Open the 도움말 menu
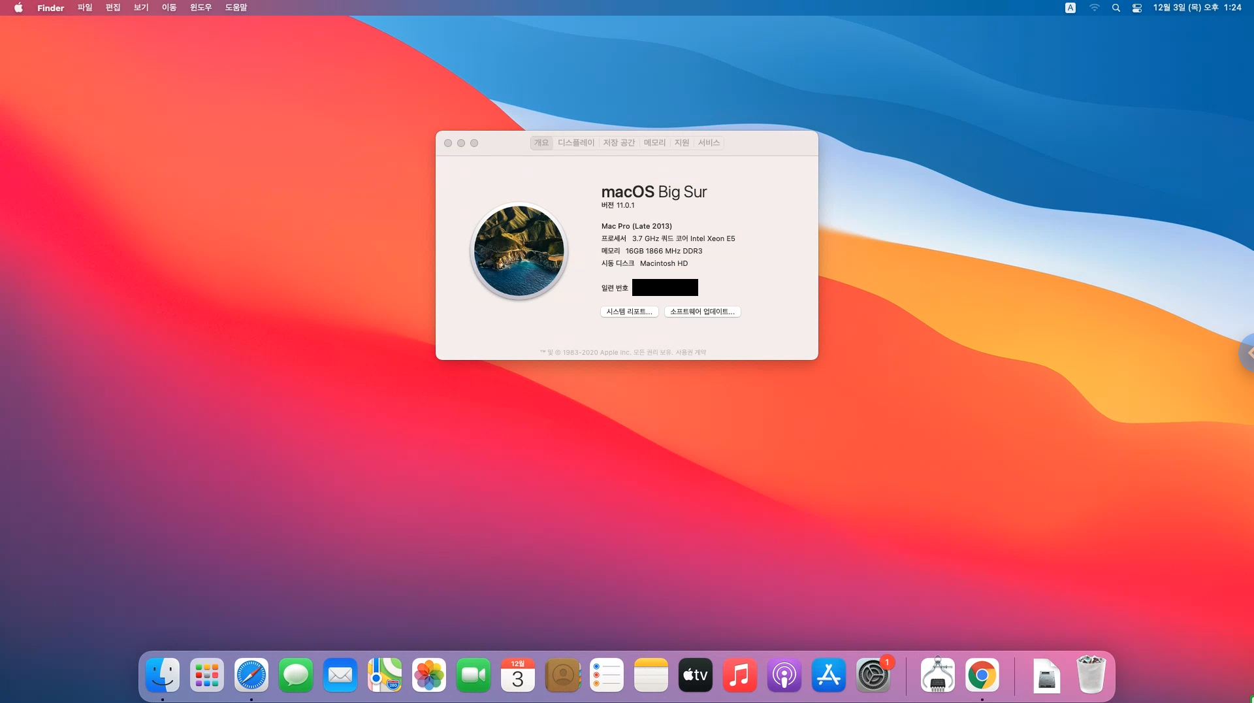Image resolution: width=1254 pixels, height=703 pixels. (236, 8)
